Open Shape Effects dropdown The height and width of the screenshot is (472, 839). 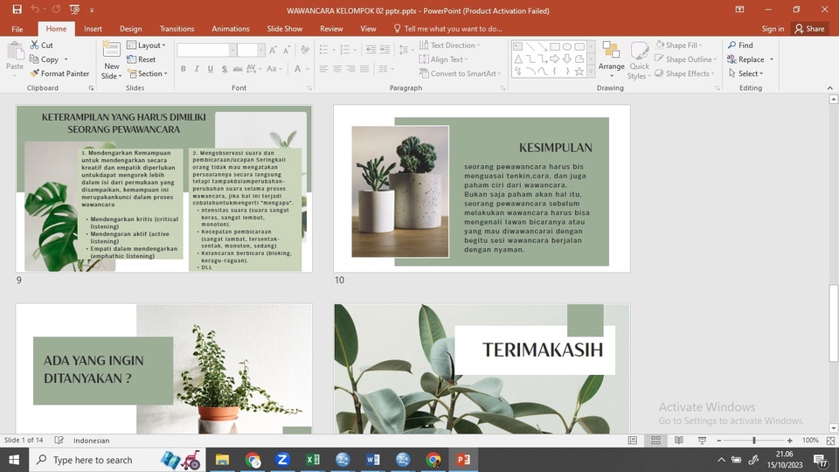coord(685,73)
